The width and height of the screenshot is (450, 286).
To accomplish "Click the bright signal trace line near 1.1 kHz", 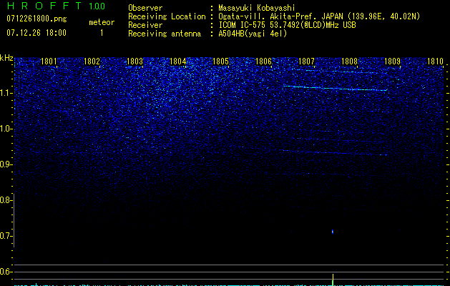I will click(336, 89).
